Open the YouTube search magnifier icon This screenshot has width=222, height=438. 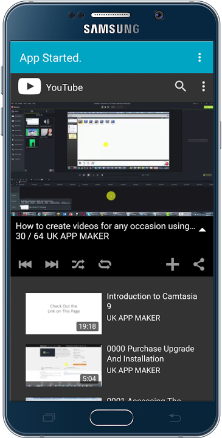tap(181, 86)
